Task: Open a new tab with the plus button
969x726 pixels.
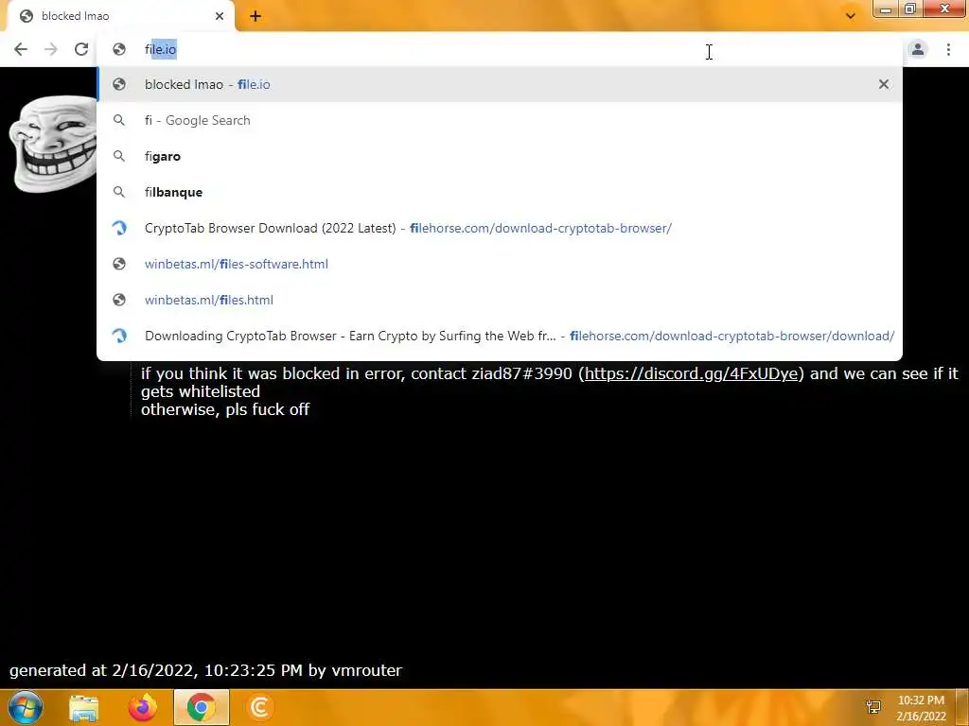Action: (x=255, y=17)
